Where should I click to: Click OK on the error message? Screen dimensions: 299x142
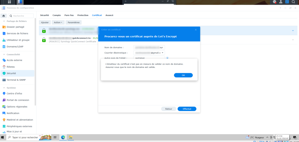183,75
